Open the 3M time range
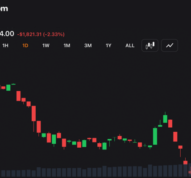Screen dimensions: 191x178 pos(88,45)
